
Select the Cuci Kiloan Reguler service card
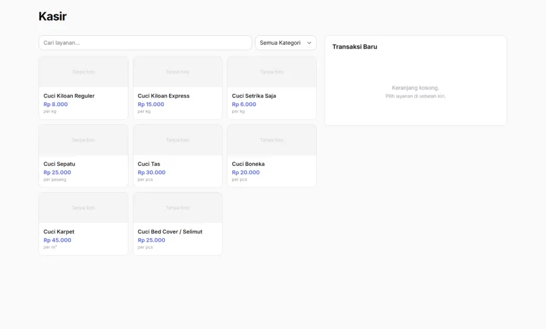coord(83,88)
